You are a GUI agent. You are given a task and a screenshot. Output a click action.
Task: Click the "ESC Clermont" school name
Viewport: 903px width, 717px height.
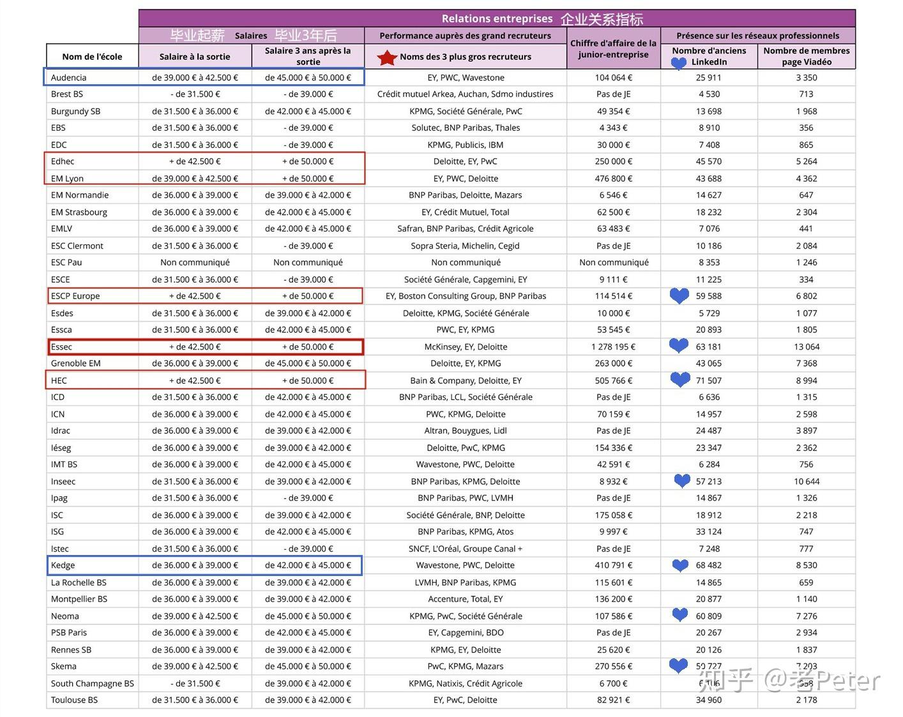77,246
